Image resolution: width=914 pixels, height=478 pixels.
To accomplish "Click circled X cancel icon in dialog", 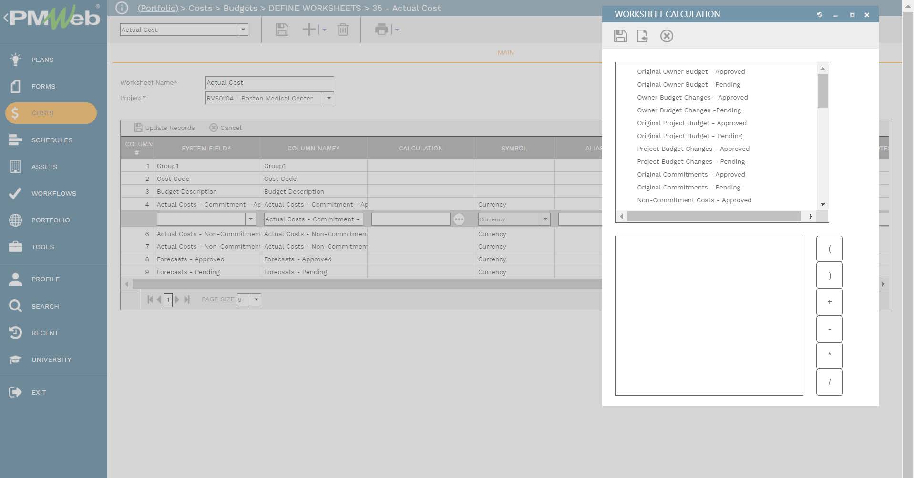I will (667, 36).
